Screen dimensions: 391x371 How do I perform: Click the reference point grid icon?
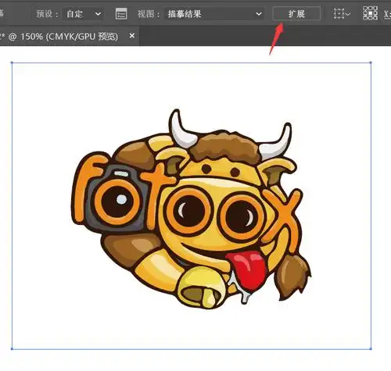coord(370,13)
